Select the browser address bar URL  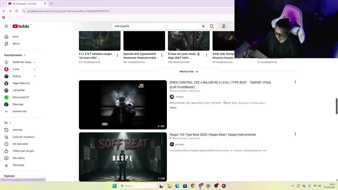(68, 11)
